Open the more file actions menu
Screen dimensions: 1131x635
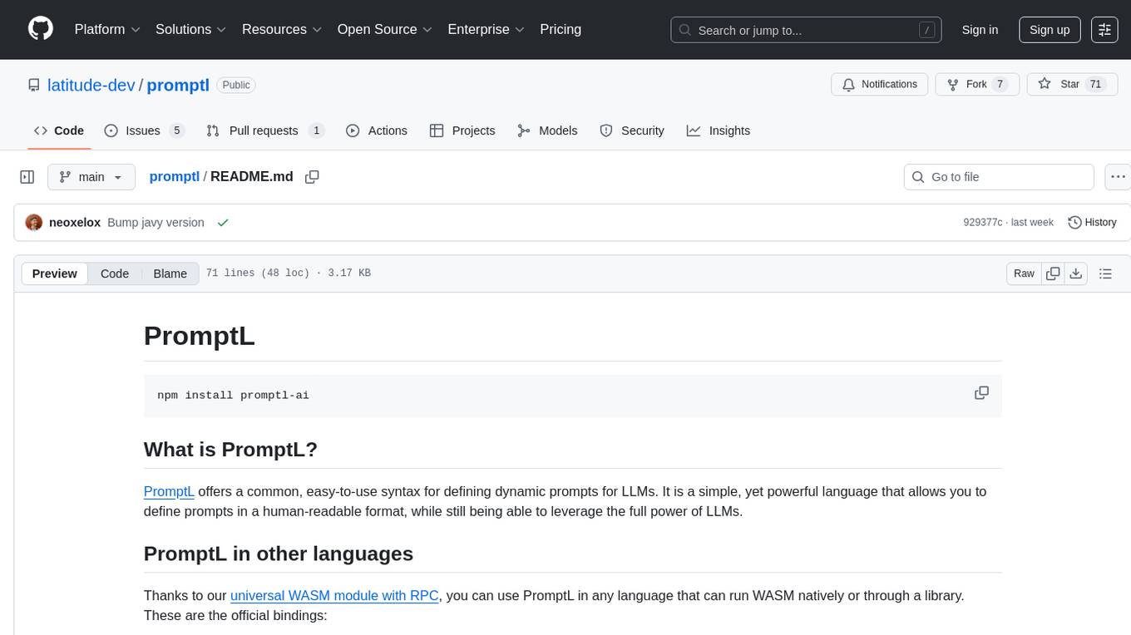tap(1118, 177)
